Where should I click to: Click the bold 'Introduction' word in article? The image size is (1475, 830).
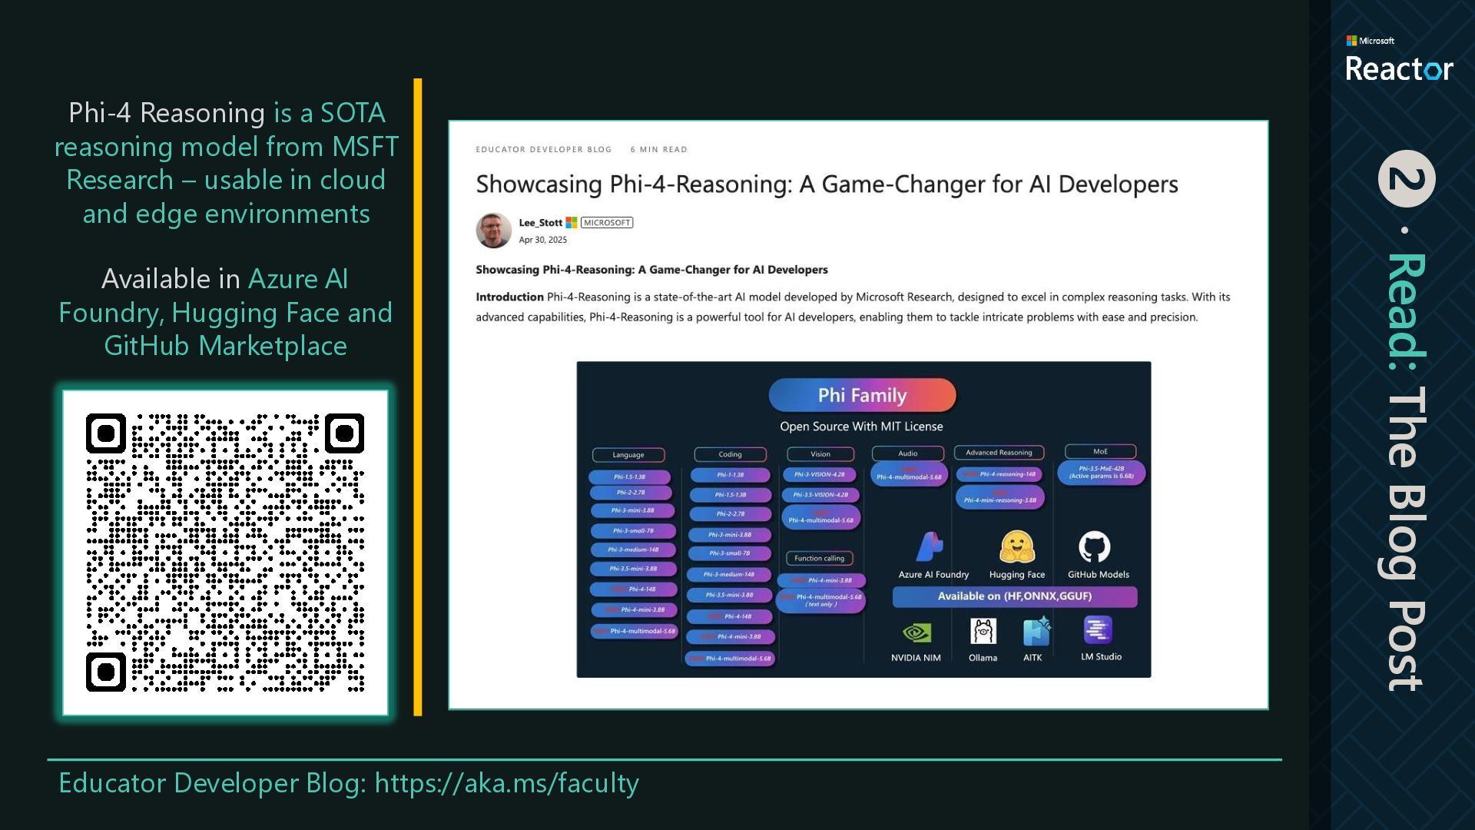pos(509,297)
